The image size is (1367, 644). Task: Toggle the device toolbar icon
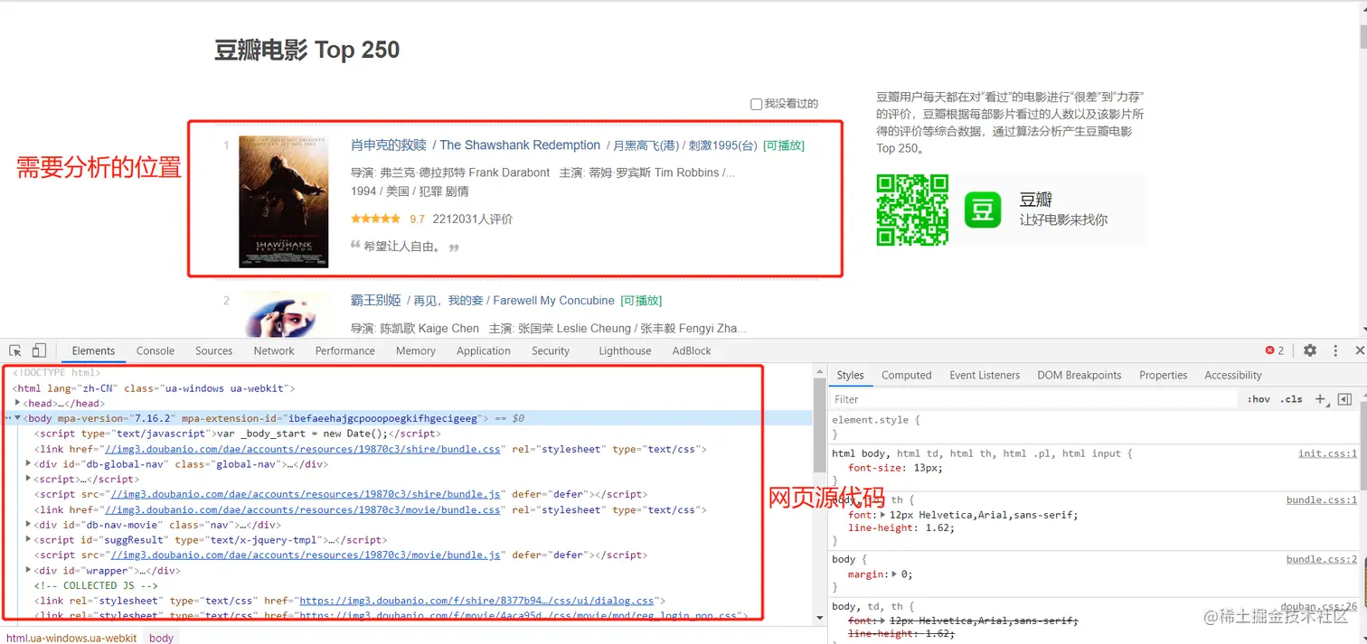click(39, 350)
